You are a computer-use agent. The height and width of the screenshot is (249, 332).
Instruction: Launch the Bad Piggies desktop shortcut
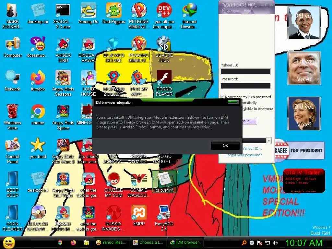[x=114, y=14]
